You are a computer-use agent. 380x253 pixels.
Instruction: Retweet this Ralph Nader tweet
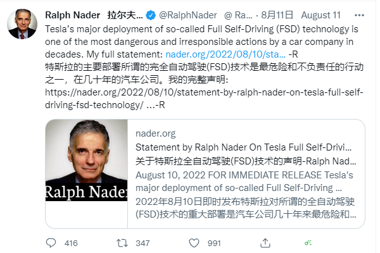123,242
